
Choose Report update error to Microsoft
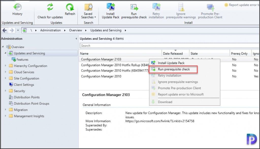pyautogui.click(x=185, y=94)
